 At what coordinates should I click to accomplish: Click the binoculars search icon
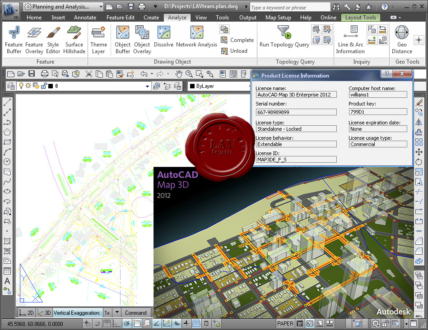336,7
